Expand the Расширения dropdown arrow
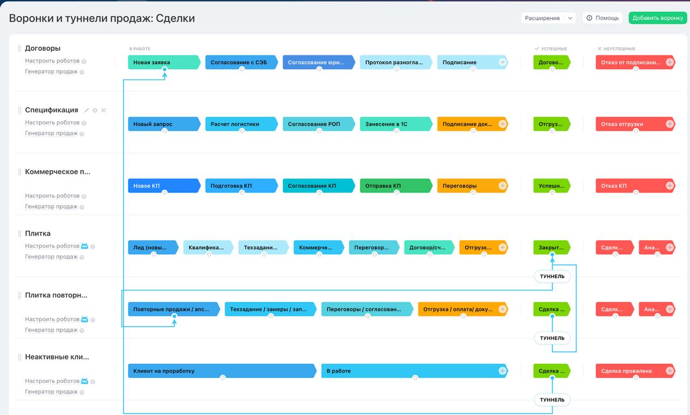Image resolution: width=690 pixels, height=415 pixels. click(570, 18)
